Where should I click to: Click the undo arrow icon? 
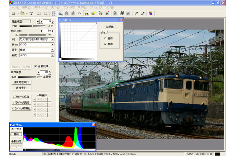tap(39, 13)
